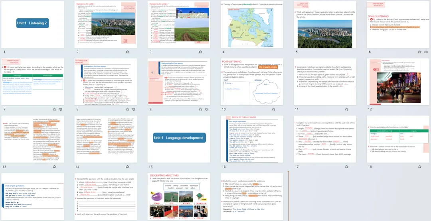The width and height of the screenshot is (431, 221).
Task: Click slide number label 5
Action: click(x=297, y=52)
